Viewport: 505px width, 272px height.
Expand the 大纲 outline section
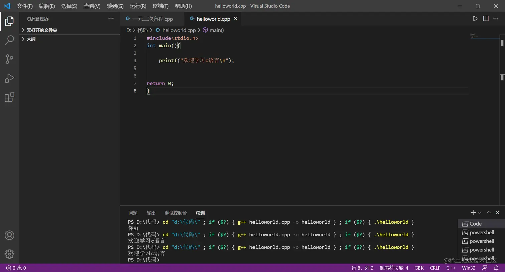pos(31,39)
